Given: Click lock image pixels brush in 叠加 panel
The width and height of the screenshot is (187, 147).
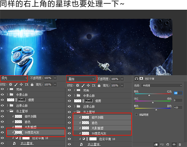Looking at the screenshot, I should (x=83, y=85).
